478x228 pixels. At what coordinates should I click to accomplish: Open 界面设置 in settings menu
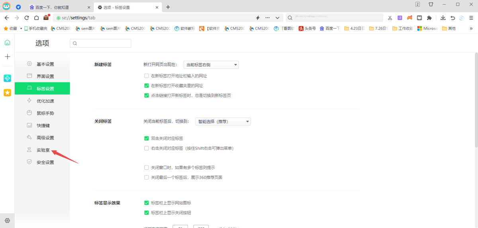pos(42,77)
